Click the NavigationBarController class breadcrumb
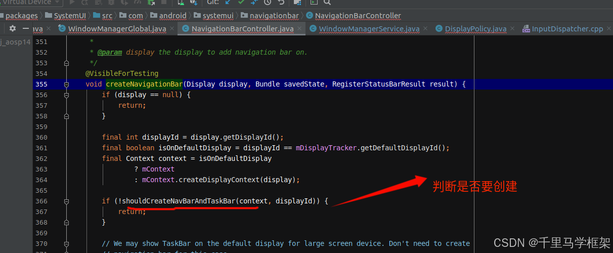 (354, 16)
